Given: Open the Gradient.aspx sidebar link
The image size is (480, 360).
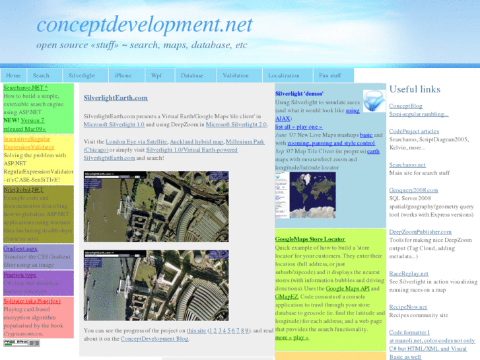Looking at the screenshot, I should [20, 249].
